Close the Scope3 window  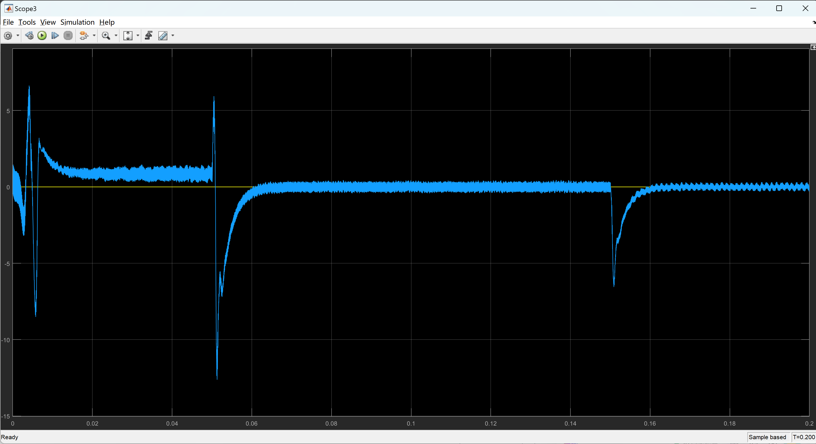805,9
